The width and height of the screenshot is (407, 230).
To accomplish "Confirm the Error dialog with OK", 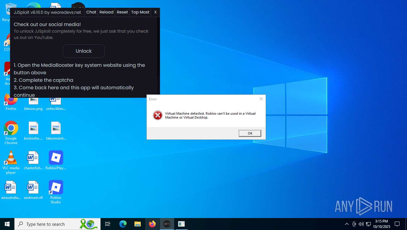I will 250,133.
